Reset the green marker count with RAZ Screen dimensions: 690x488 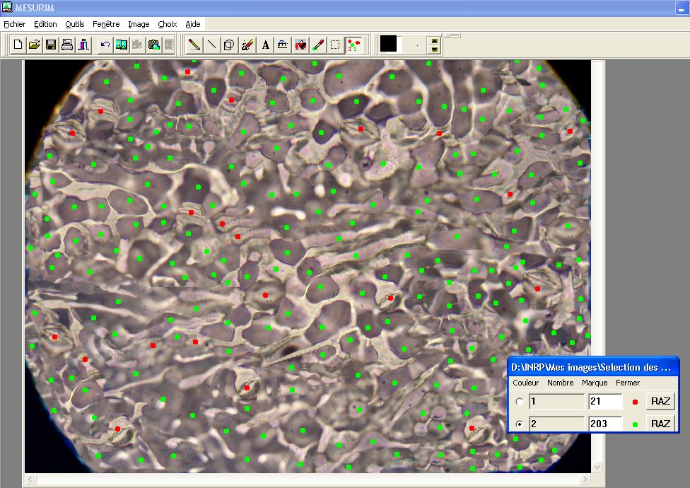(x=660, y=424)
